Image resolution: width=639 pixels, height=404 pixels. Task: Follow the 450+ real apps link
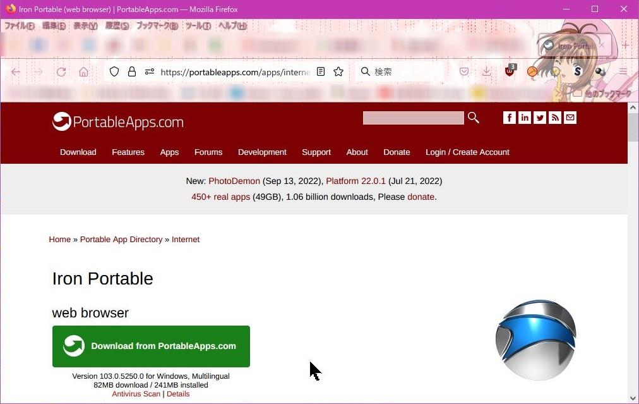pyautogui.click(x=221, y=197)
